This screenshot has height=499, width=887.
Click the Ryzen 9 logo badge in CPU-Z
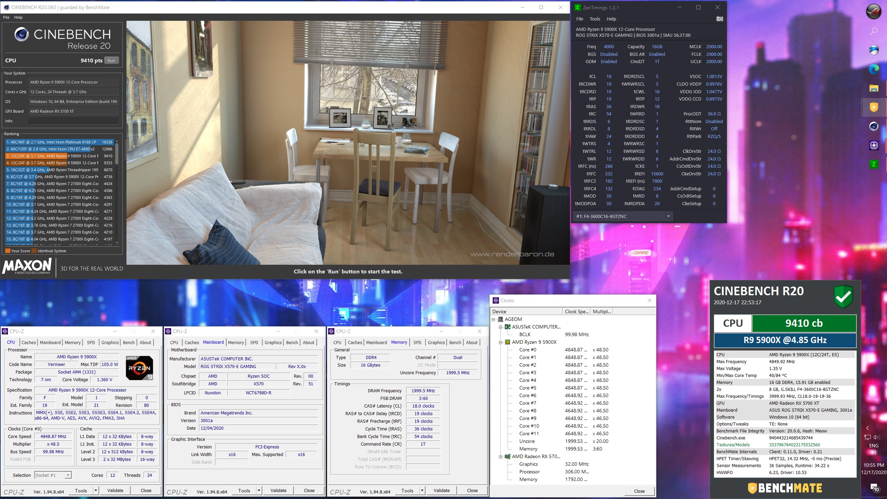[x=139, y=368]
